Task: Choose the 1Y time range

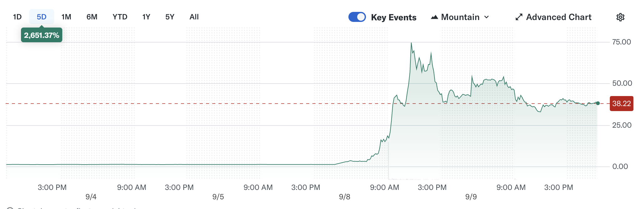Action: click(x=146, y=17)
